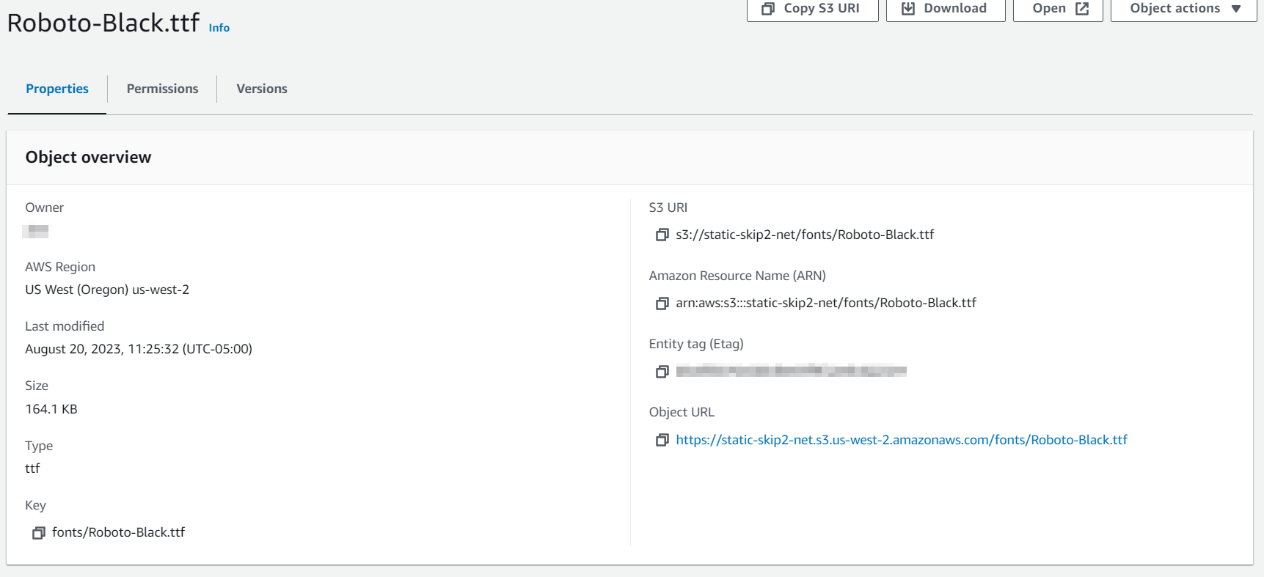The image size is (1264, 577).
Task: Switch to the Versions tab
Action: pyautogui.click(x=262, y=89)
